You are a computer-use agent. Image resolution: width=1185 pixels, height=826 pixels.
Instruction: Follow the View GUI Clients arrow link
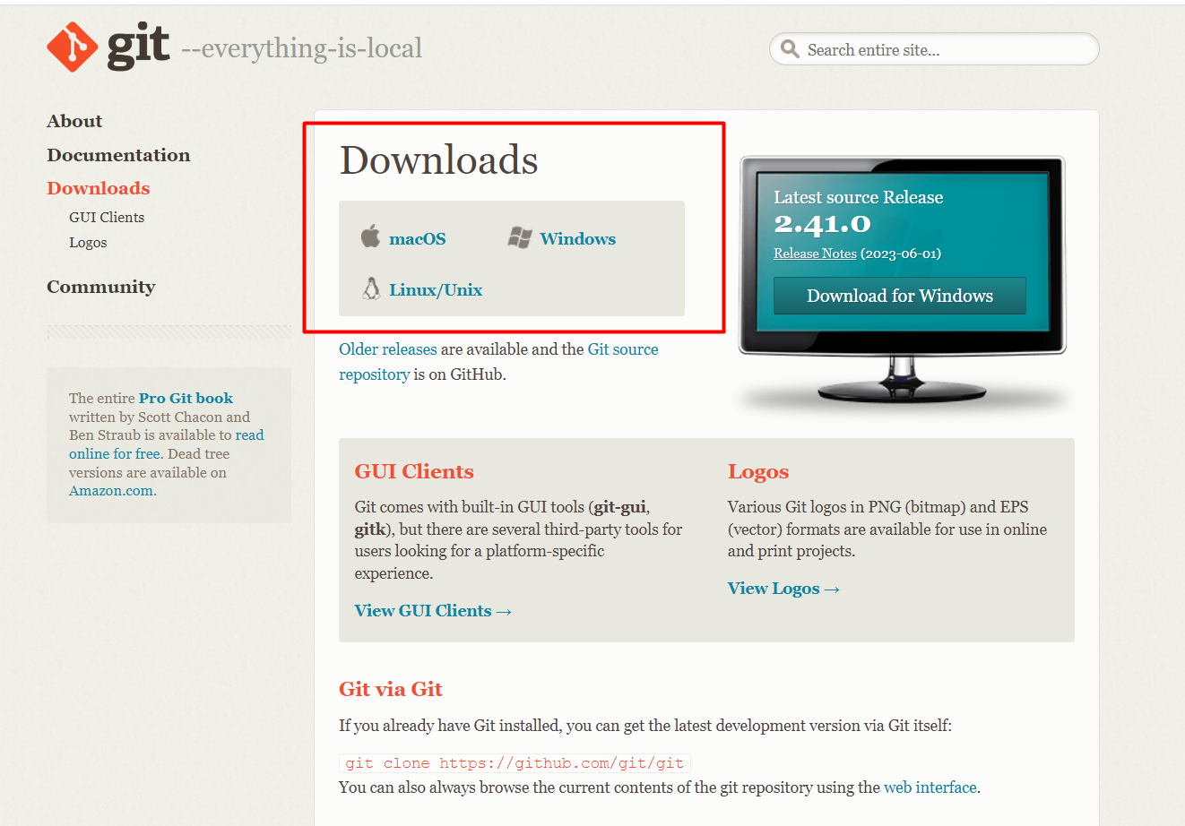(433, 611)
